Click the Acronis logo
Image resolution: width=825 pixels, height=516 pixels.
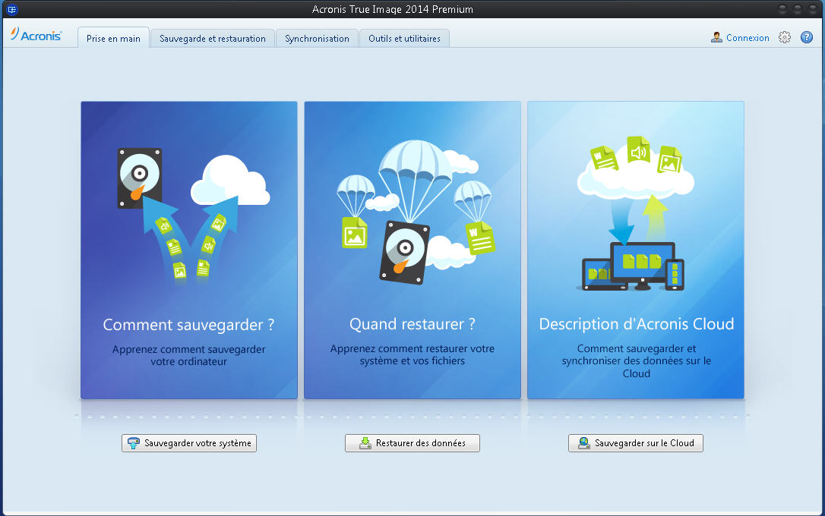coord(36,35)
